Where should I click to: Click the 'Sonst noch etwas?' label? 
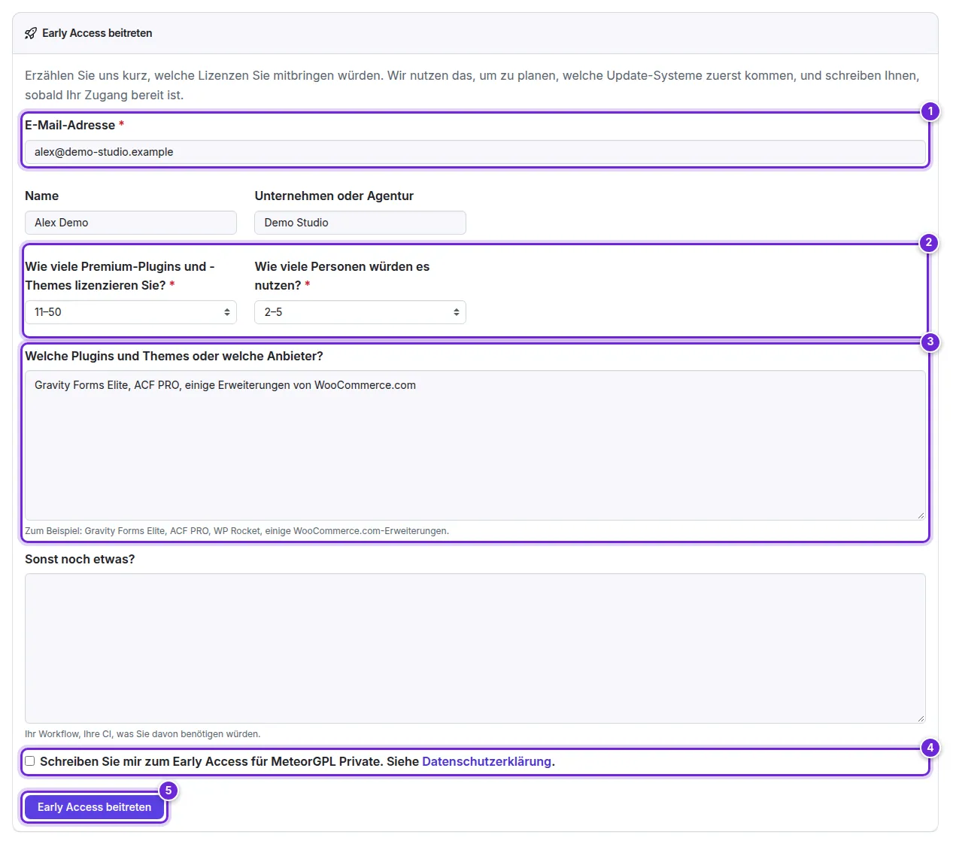click(x=80, y=559)
